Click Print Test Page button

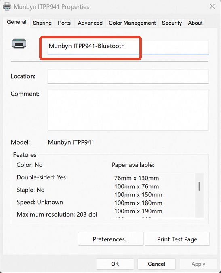pyautogui.click(x=177, y=239)
